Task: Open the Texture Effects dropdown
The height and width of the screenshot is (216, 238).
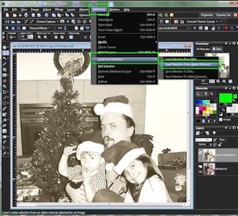Action: (x=49, y=28)
